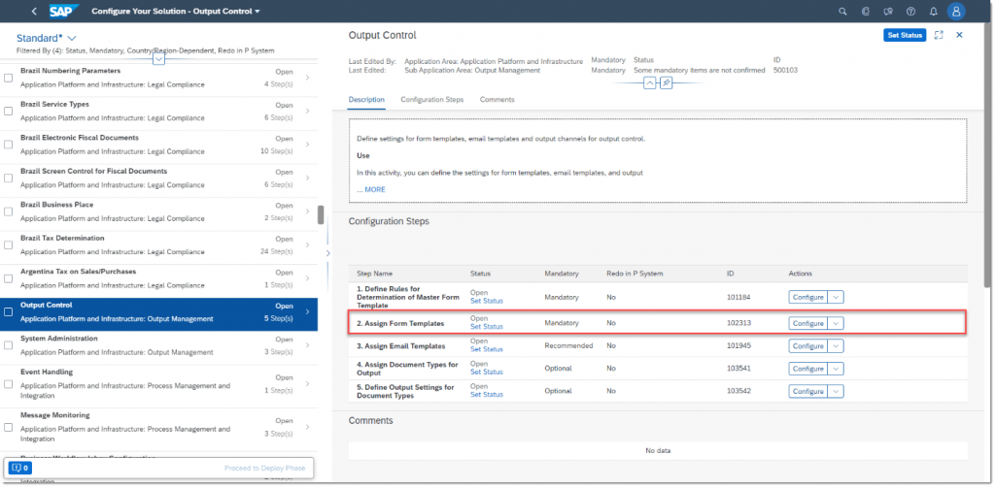Click Configure for Assign Document Types for Output
This screenshot has width=995, height=487.
(807, 369)
